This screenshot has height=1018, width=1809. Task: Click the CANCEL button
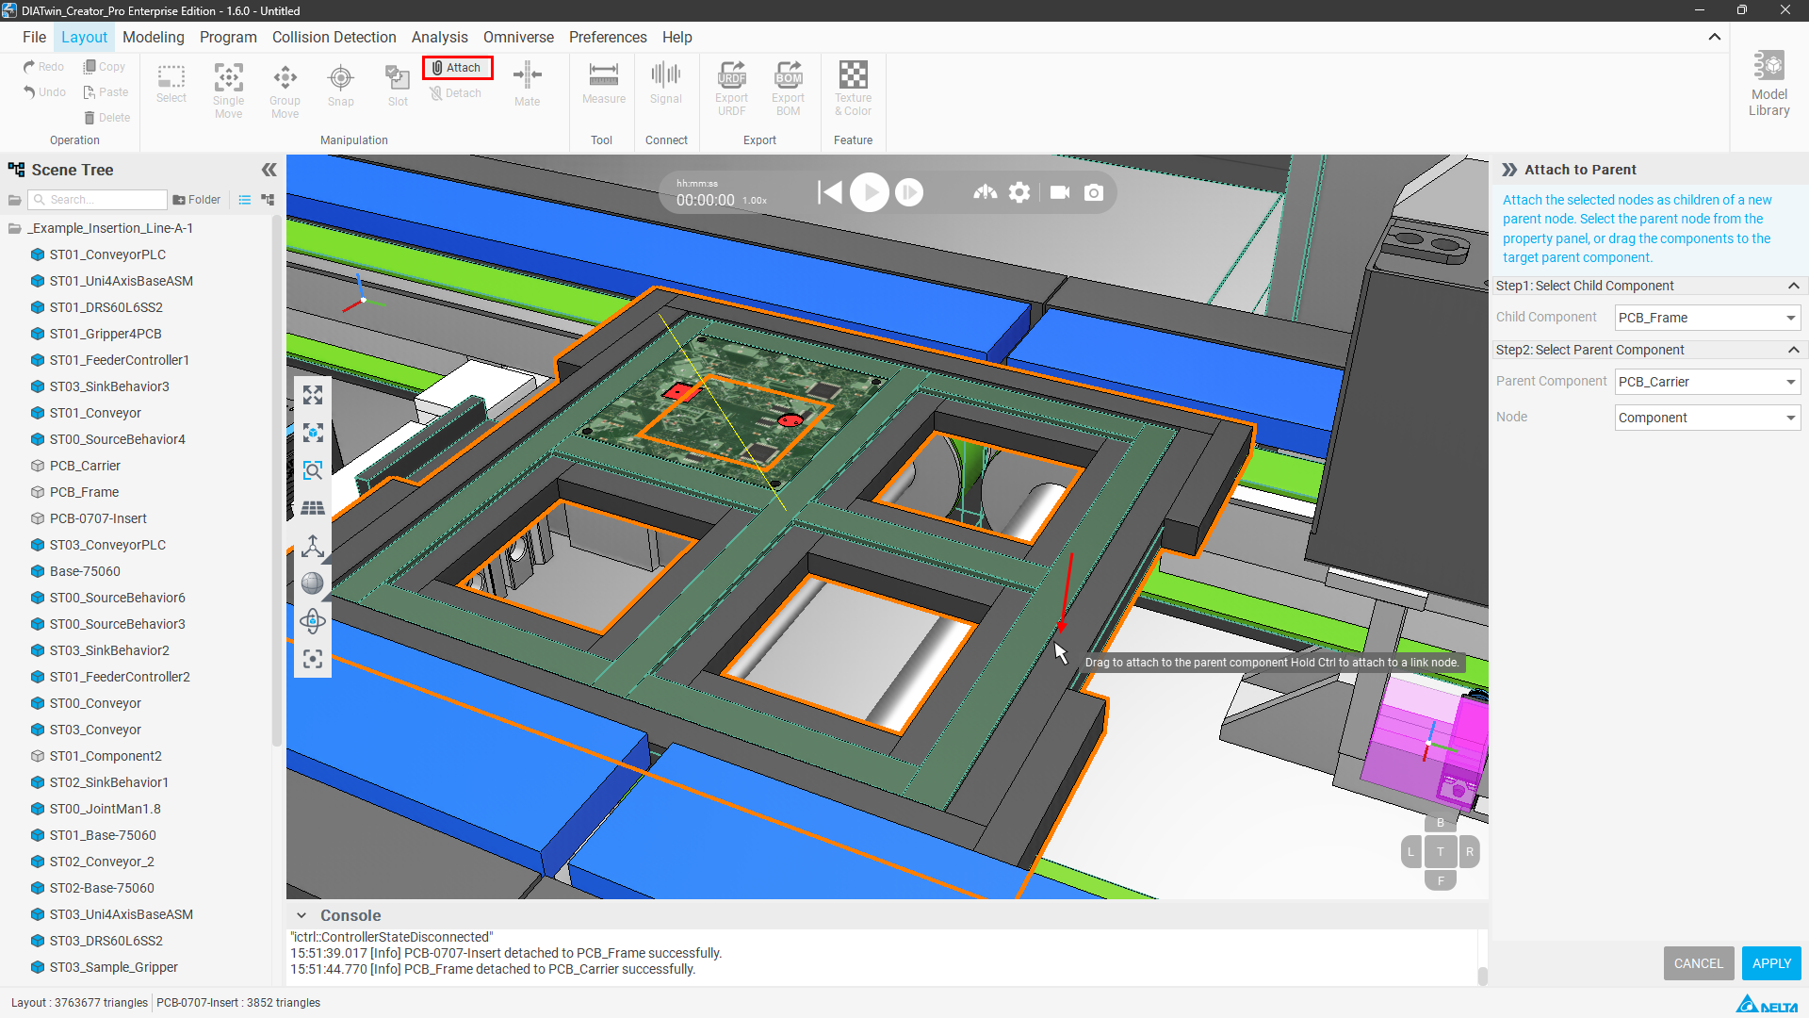pos(1699,963)
